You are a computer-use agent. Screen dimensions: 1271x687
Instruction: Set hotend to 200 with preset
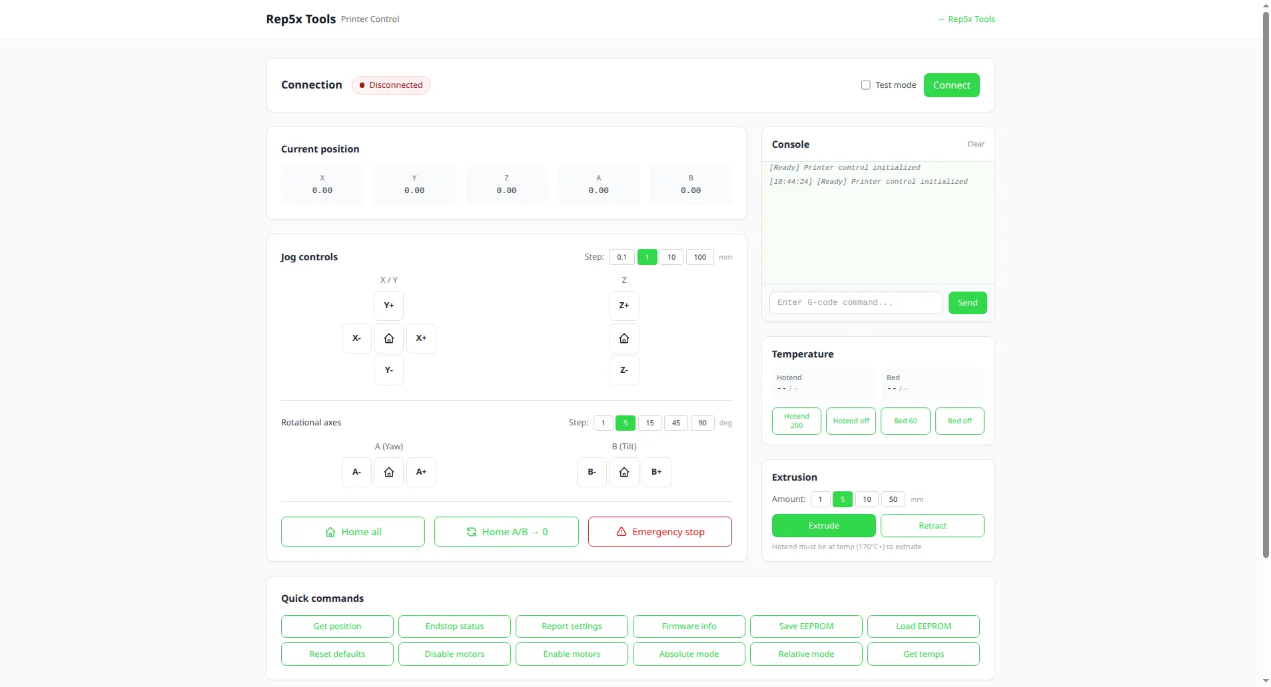point(795,421)
